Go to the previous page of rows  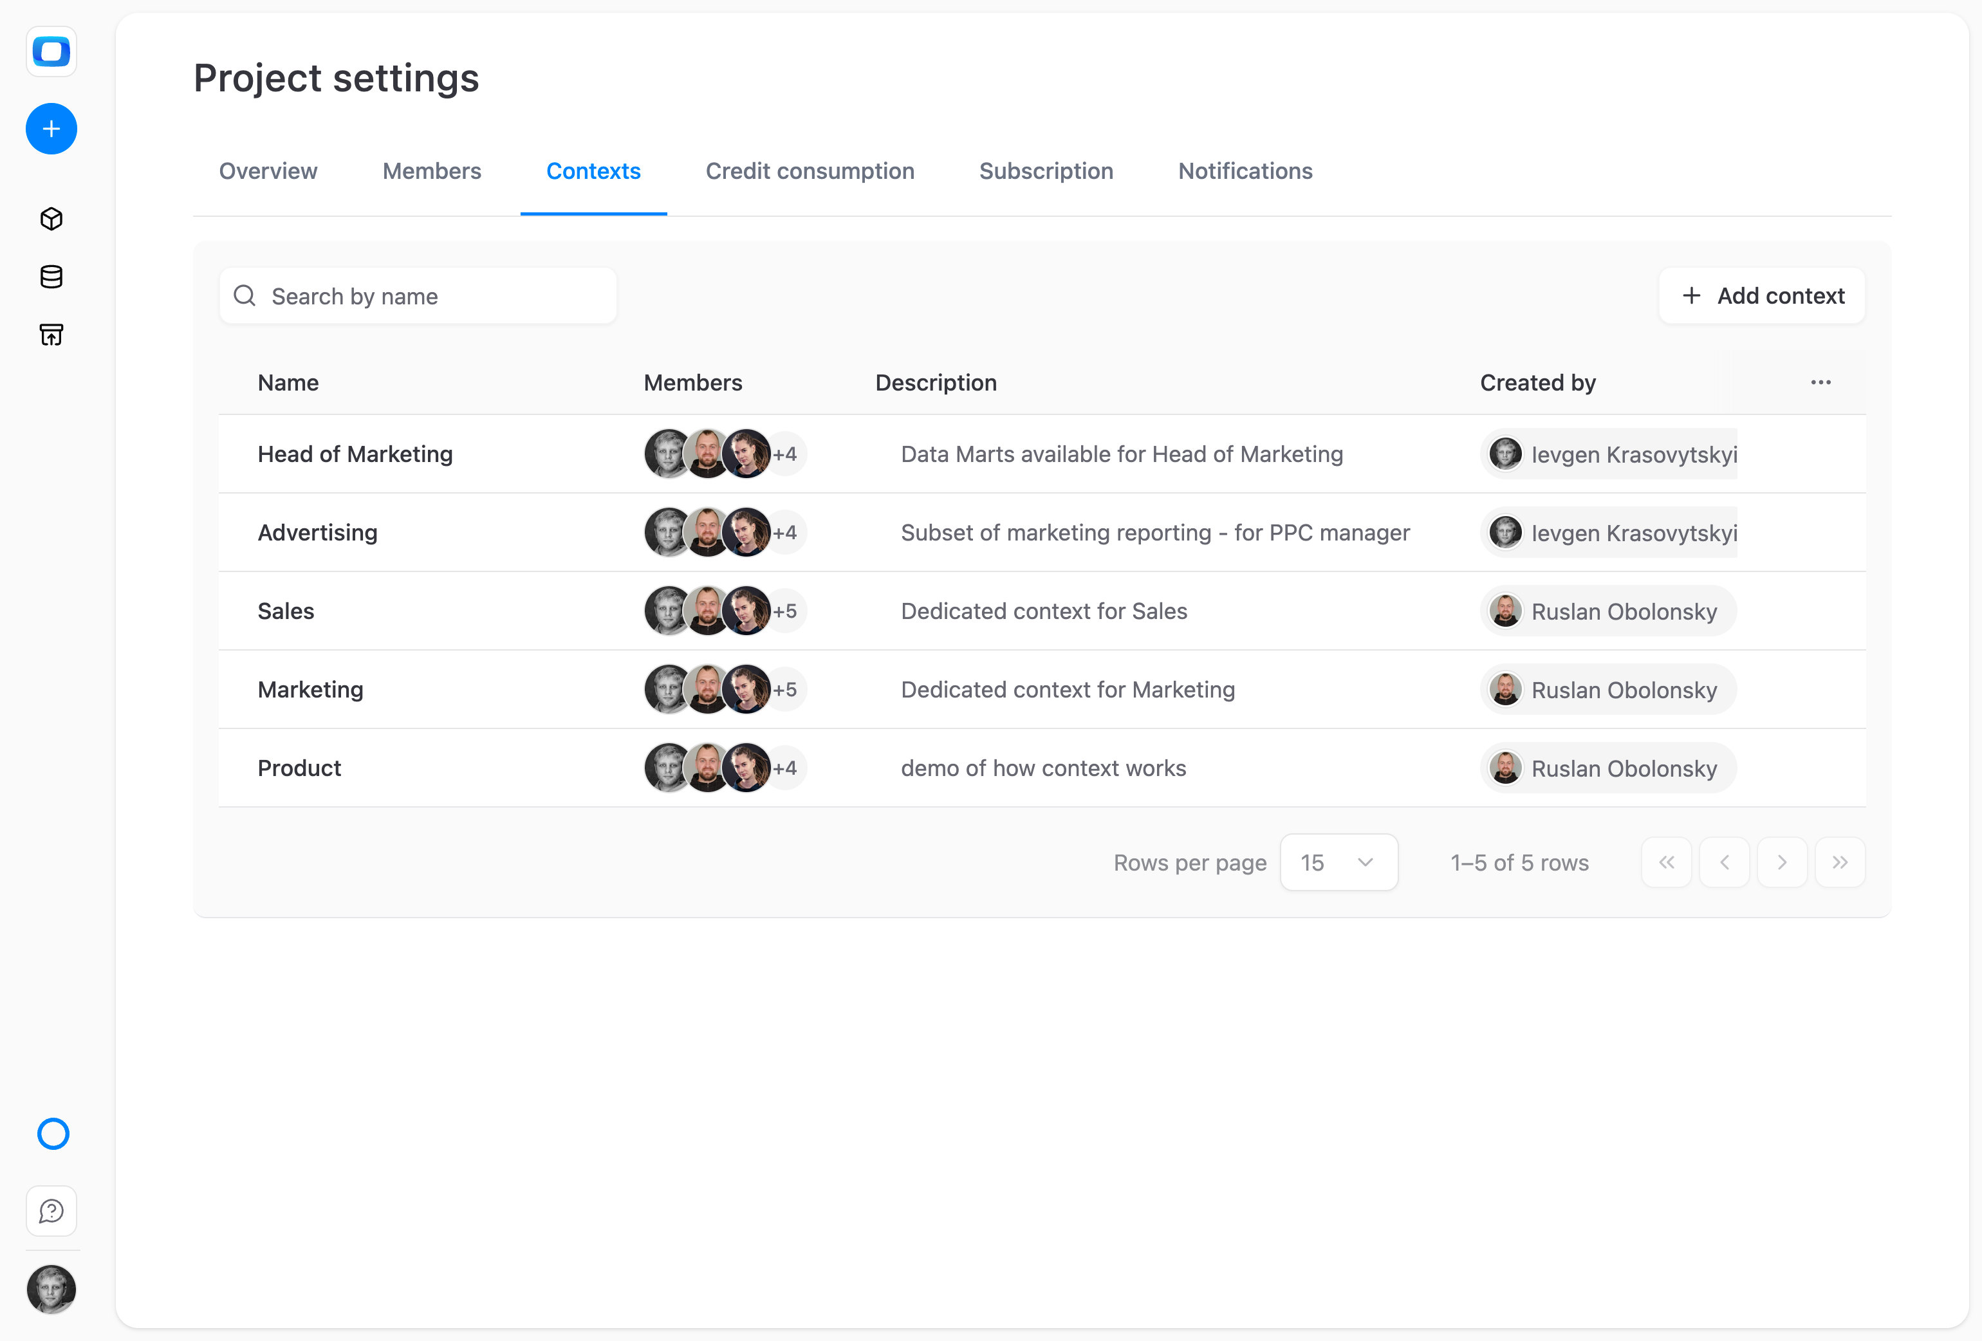click(1725, 862)
